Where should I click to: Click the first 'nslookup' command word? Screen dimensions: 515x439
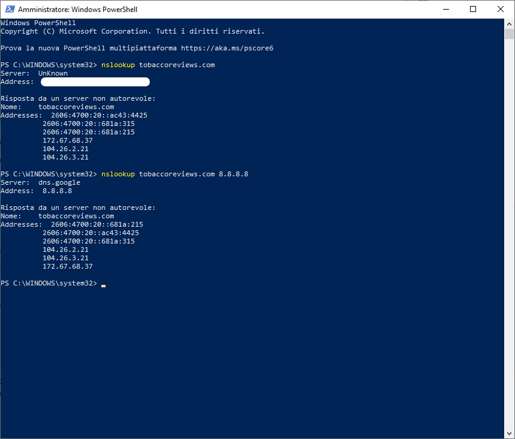118,65
